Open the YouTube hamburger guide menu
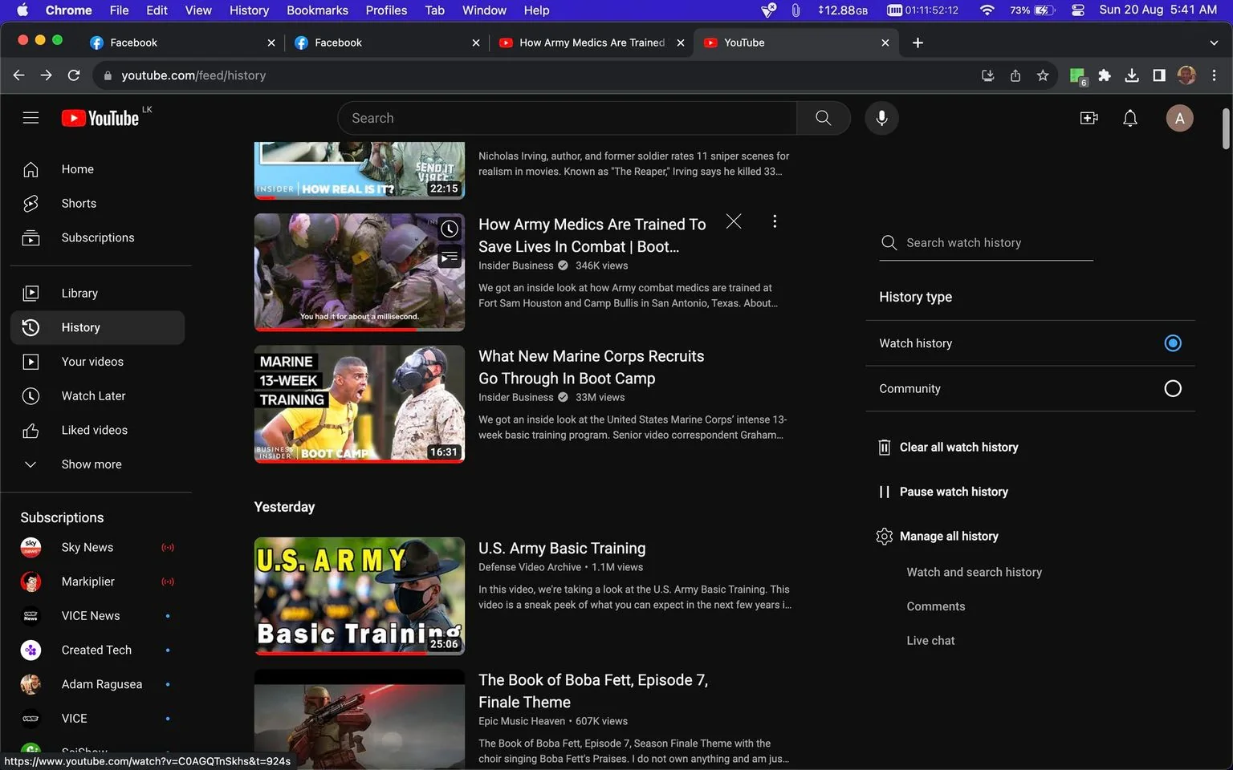The height and width of the screenshot is (770, 1233). [31, 118]
